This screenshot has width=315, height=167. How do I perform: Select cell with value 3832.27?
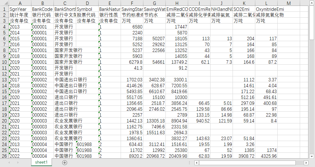click(177, 139)
